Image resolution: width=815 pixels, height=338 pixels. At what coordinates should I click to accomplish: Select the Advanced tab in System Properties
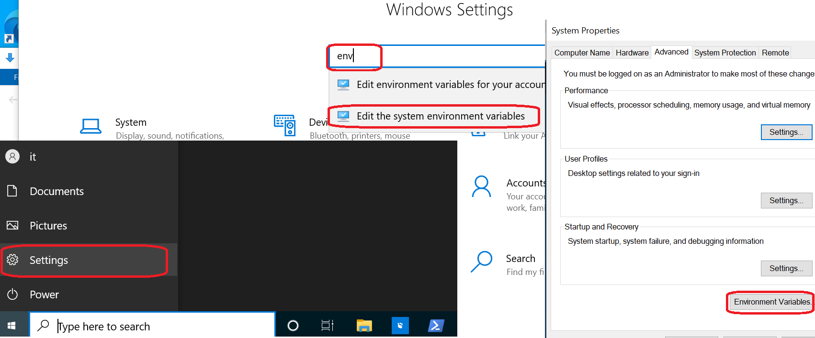[x=671, y=52]
